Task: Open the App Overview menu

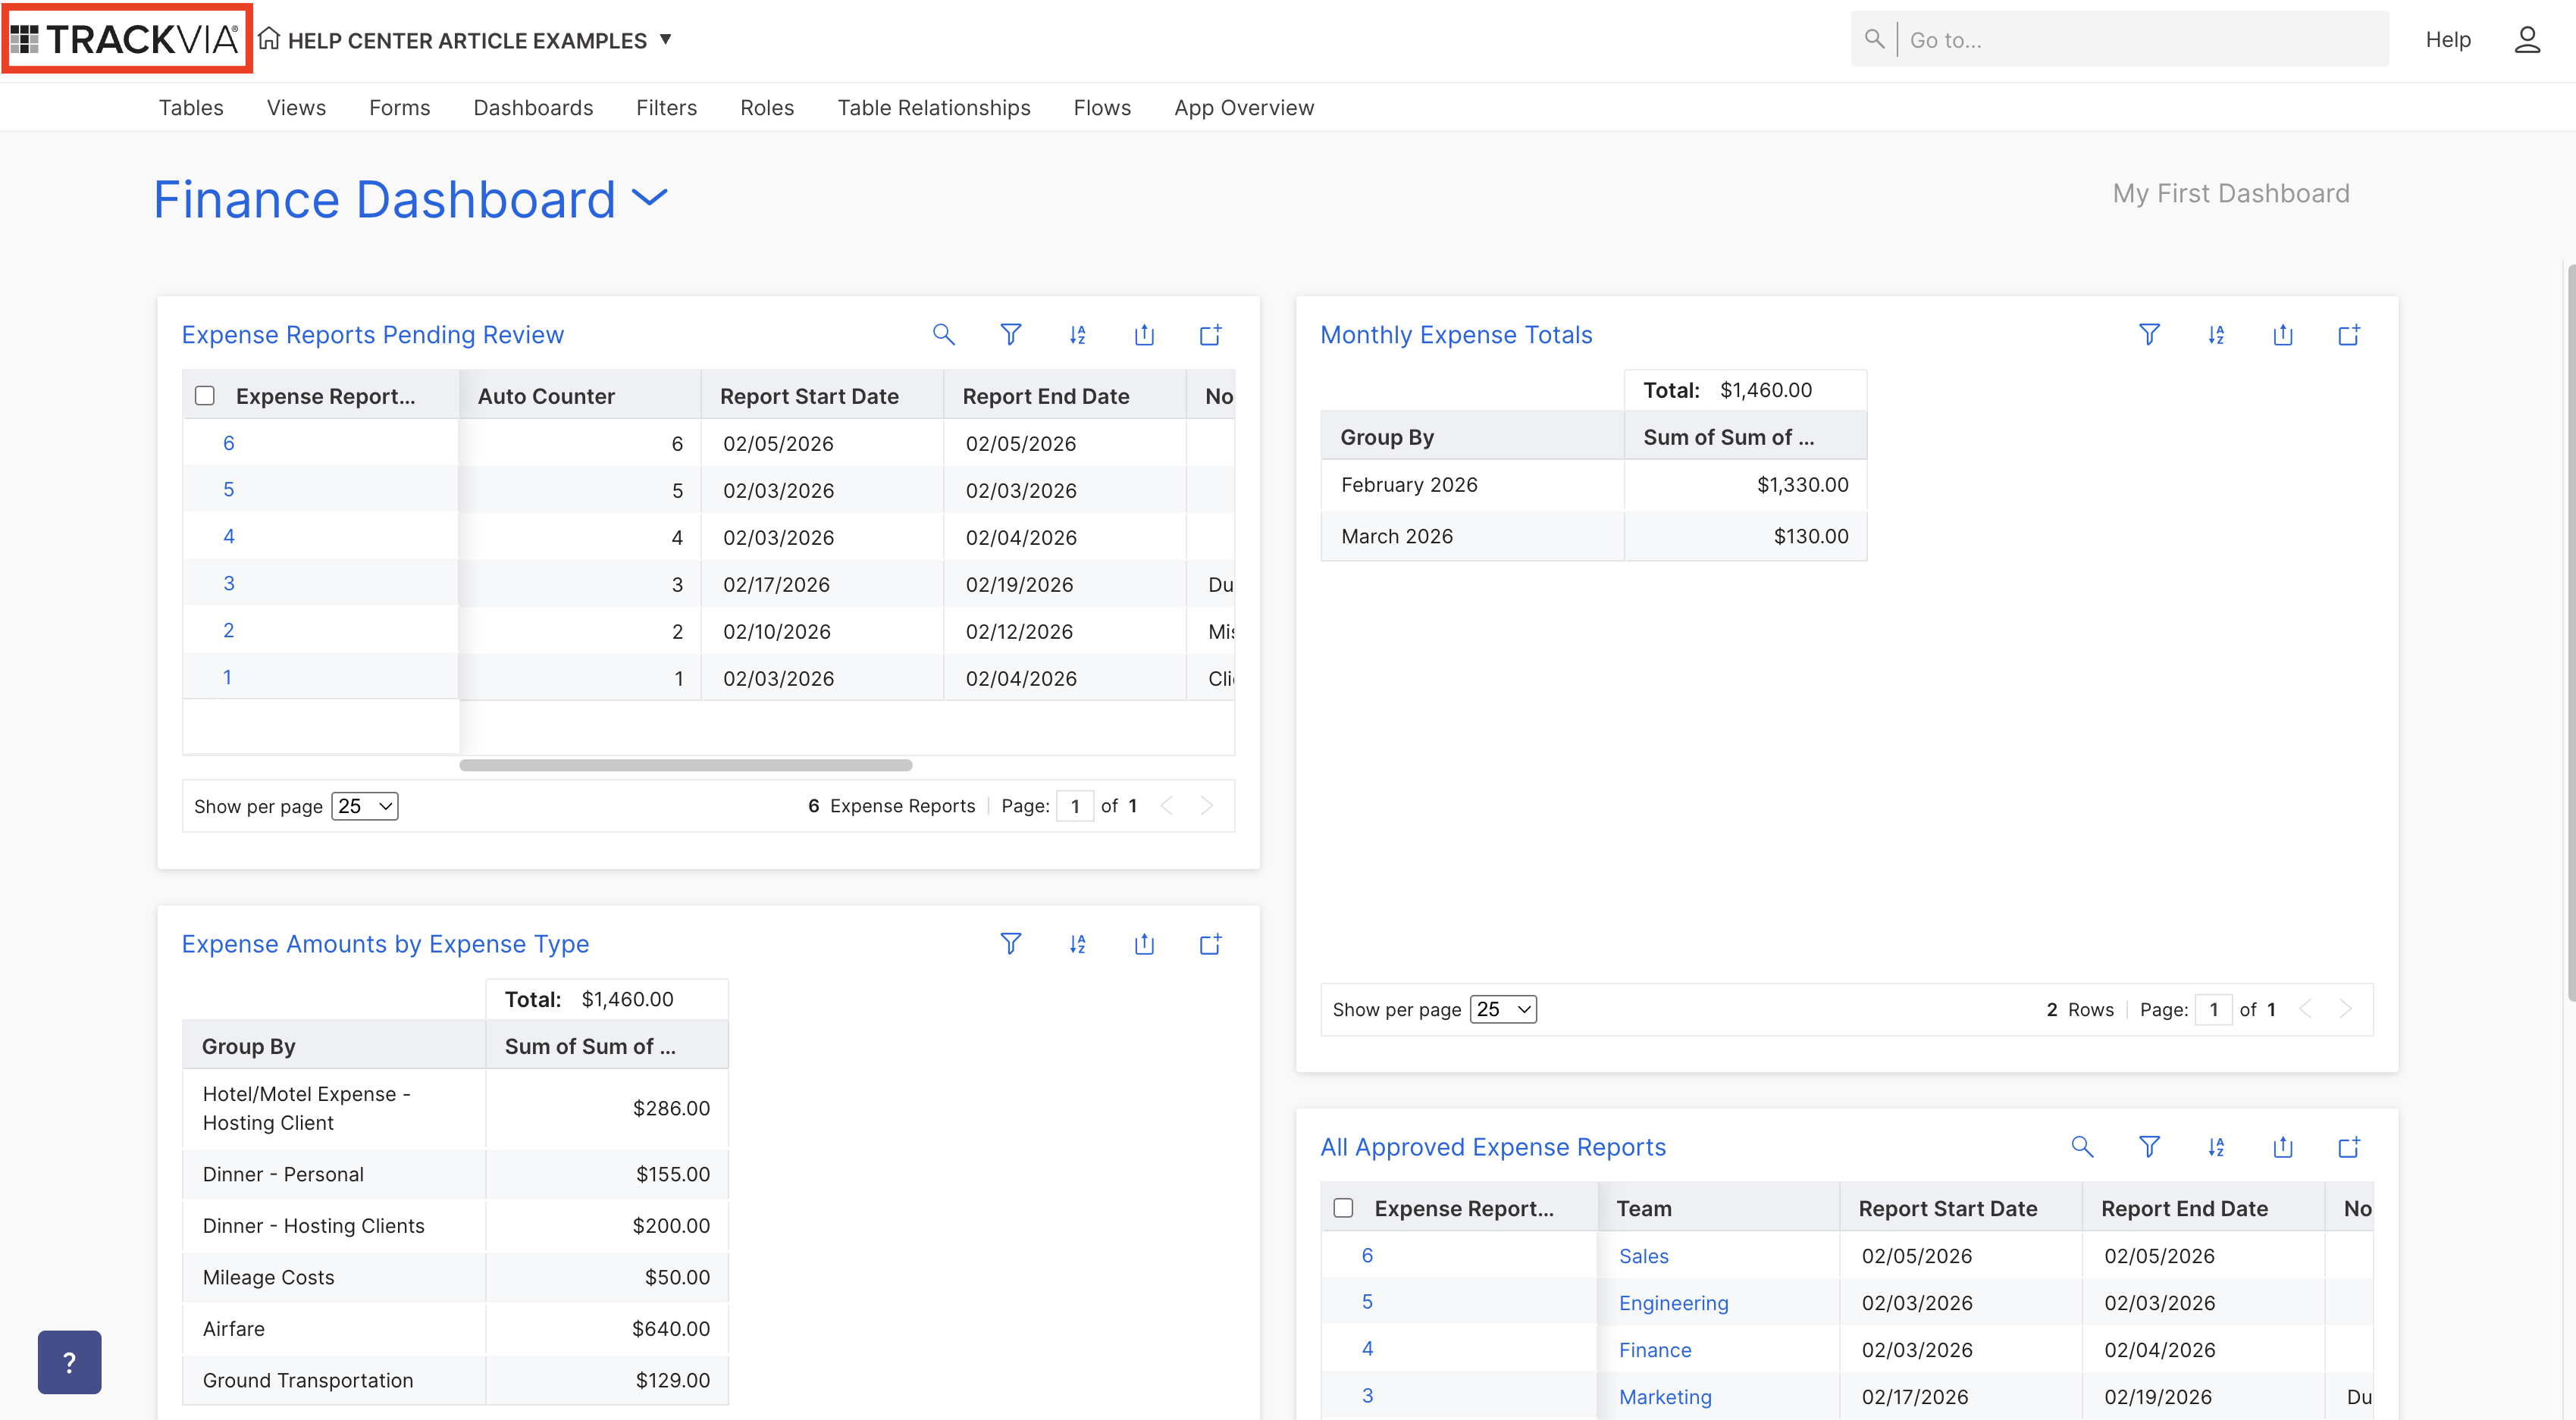Action: click(1244, 108)
